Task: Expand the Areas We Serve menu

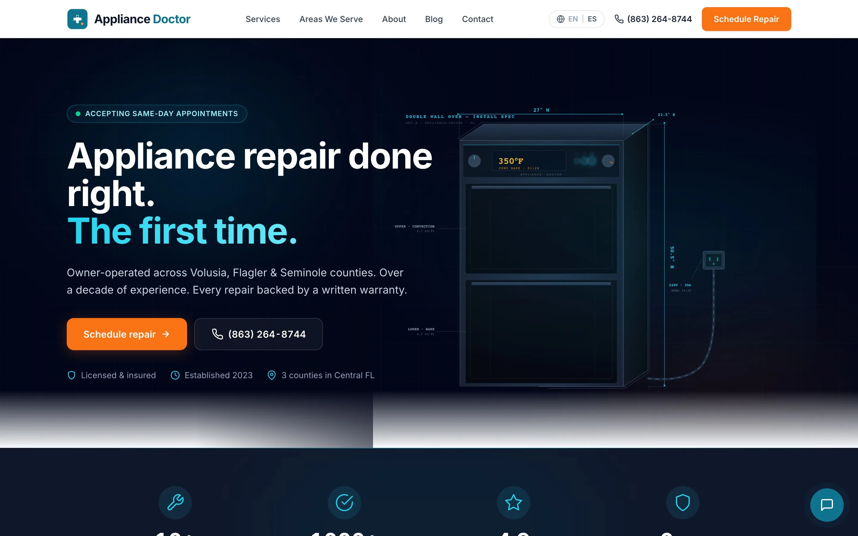Action: pos(331,19)
